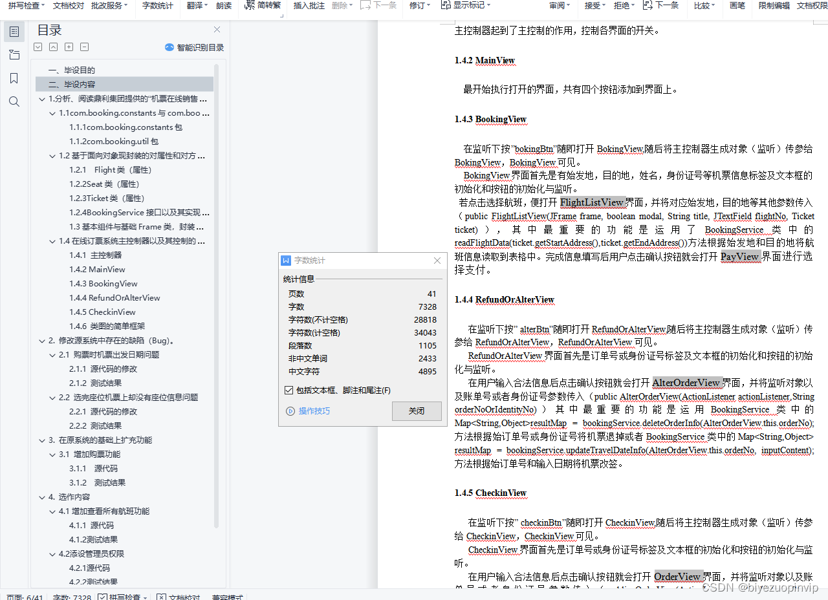
Task: Open the bookmark sidebar icon
Action: (x=14, y=78)
